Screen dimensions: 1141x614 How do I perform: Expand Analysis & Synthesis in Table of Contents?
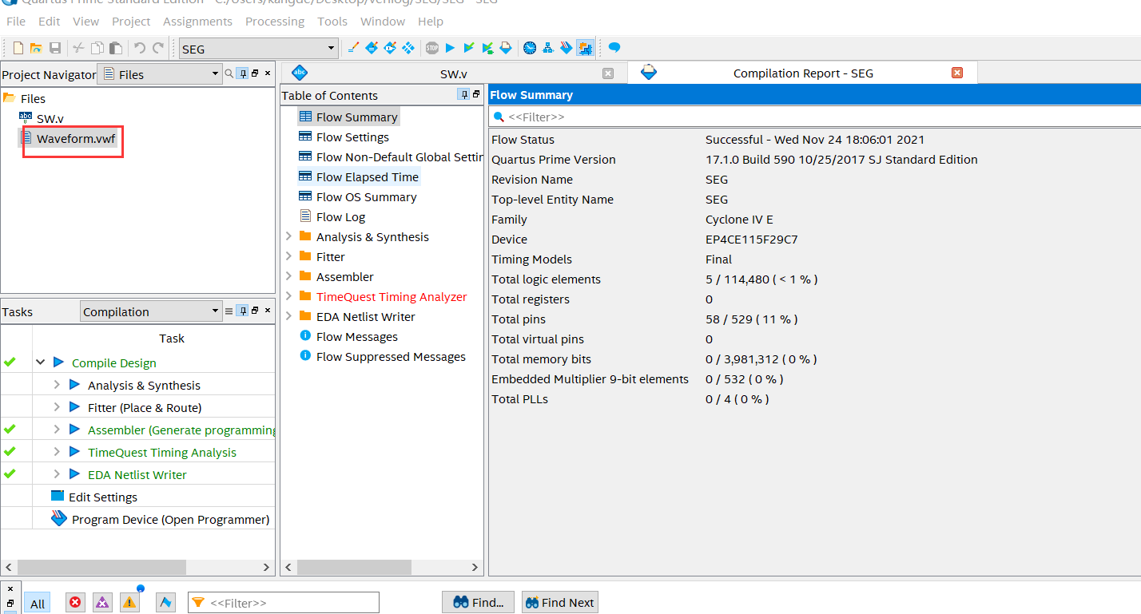point(288,236)
